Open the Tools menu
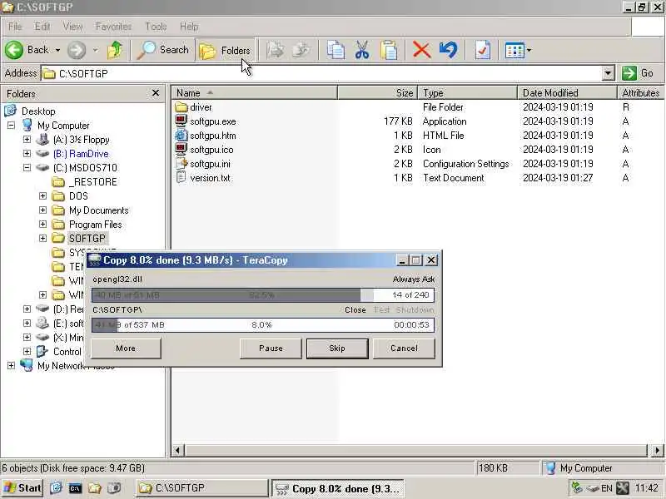The width and height of the screenshot is (666, 499). pyautogui.click(x=156, y=27)
